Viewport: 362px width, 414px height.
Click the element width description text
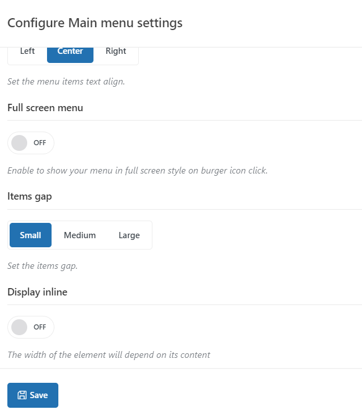point(109,355)
